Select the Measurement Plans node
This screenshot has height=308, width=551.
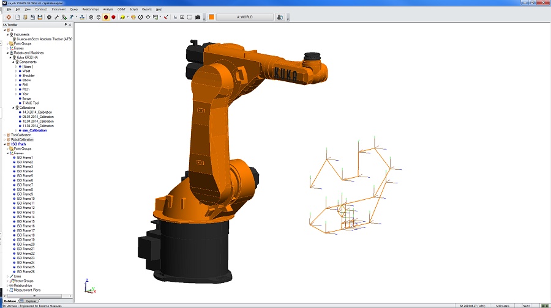pos(27,290)
